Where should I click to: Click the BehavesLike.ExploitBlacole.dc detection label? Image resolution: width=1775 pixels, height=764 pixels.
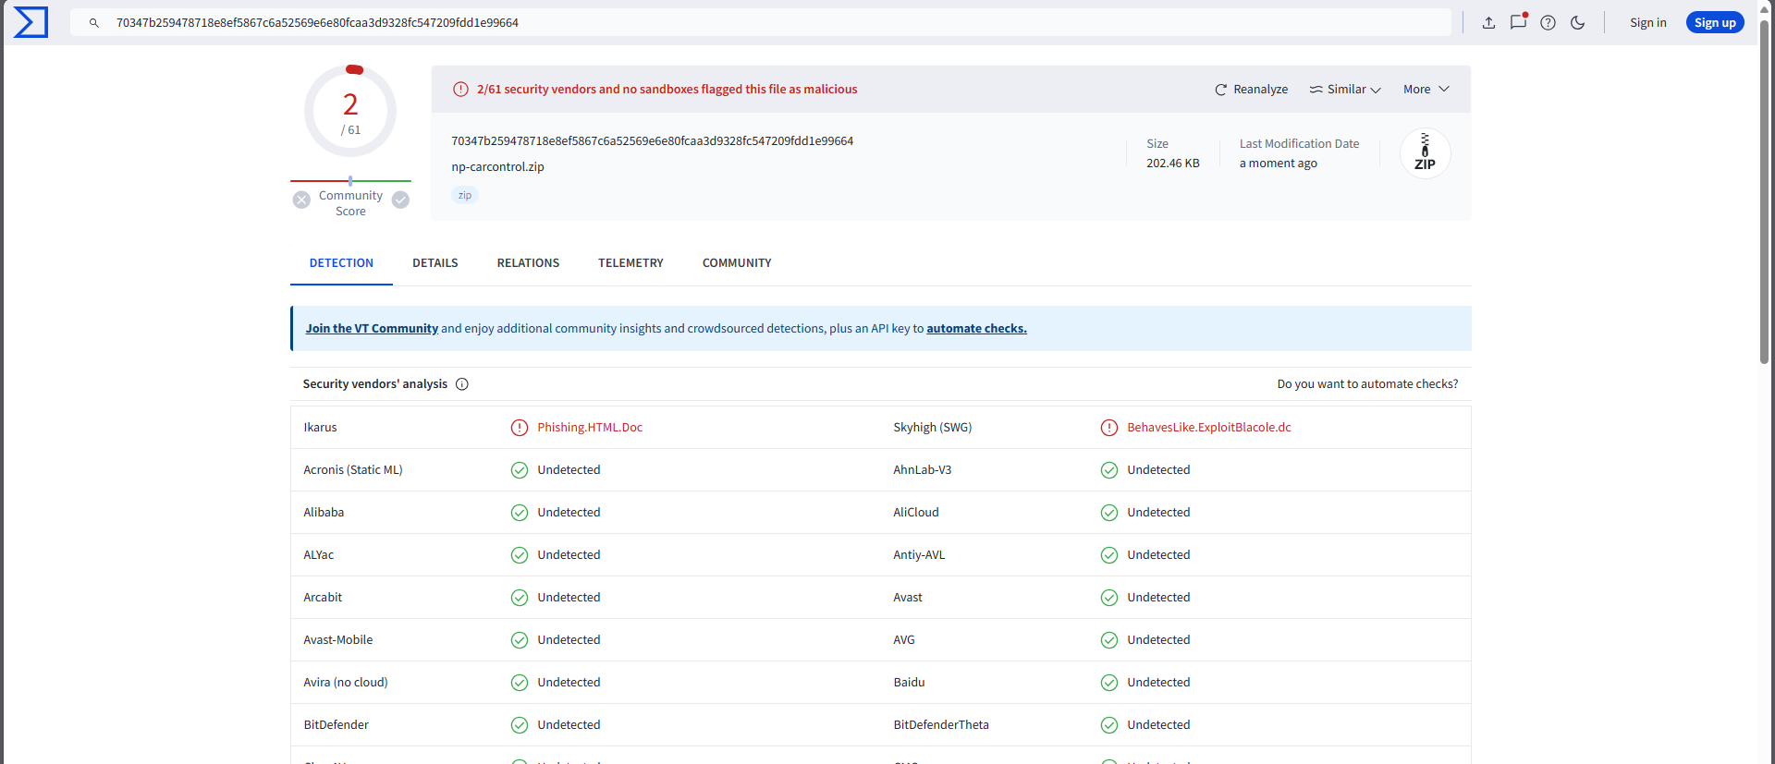1208,428
